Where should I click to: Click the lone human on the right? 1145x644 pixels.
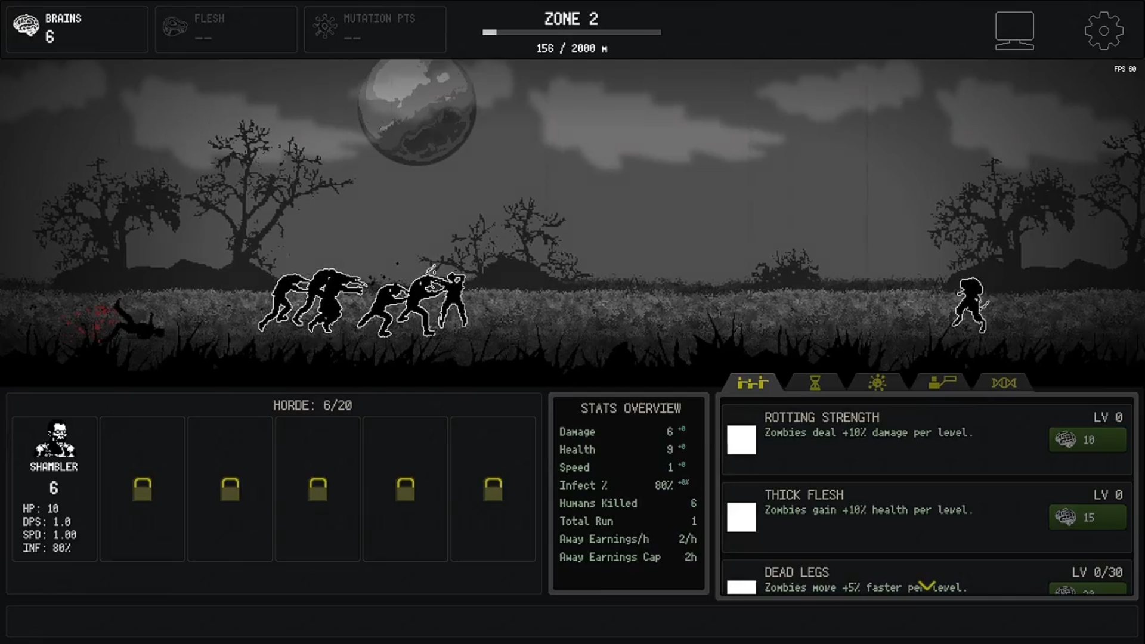(970, 305)
